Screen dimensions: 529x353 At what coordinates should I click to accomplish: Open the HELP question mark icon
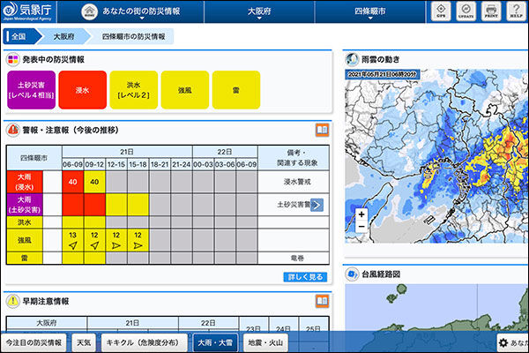point(516,11)
